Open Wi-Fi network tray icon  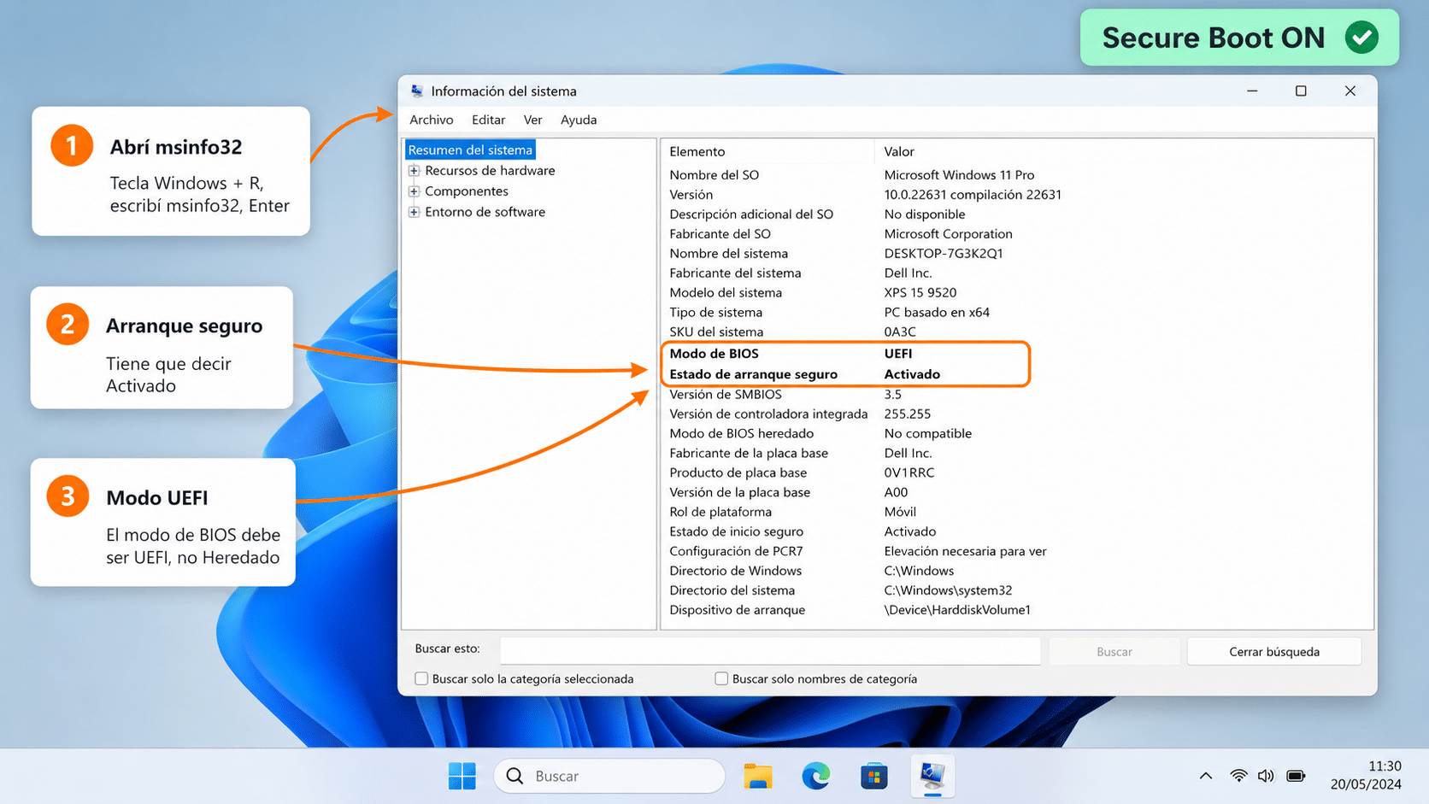(1238, 776)
